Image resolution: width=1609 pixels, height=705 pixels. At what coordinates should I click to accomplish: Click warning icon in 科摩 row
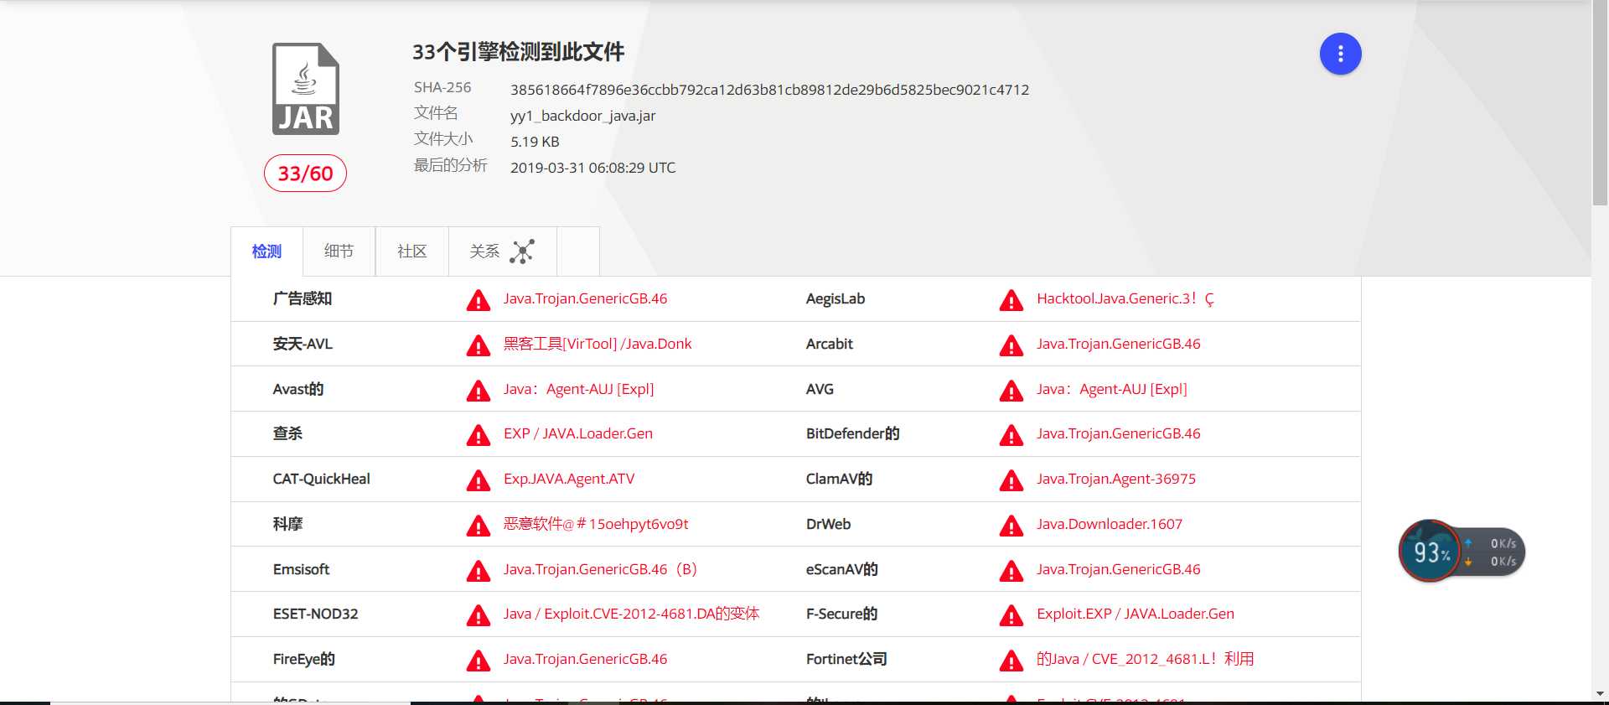pos(479,526)
